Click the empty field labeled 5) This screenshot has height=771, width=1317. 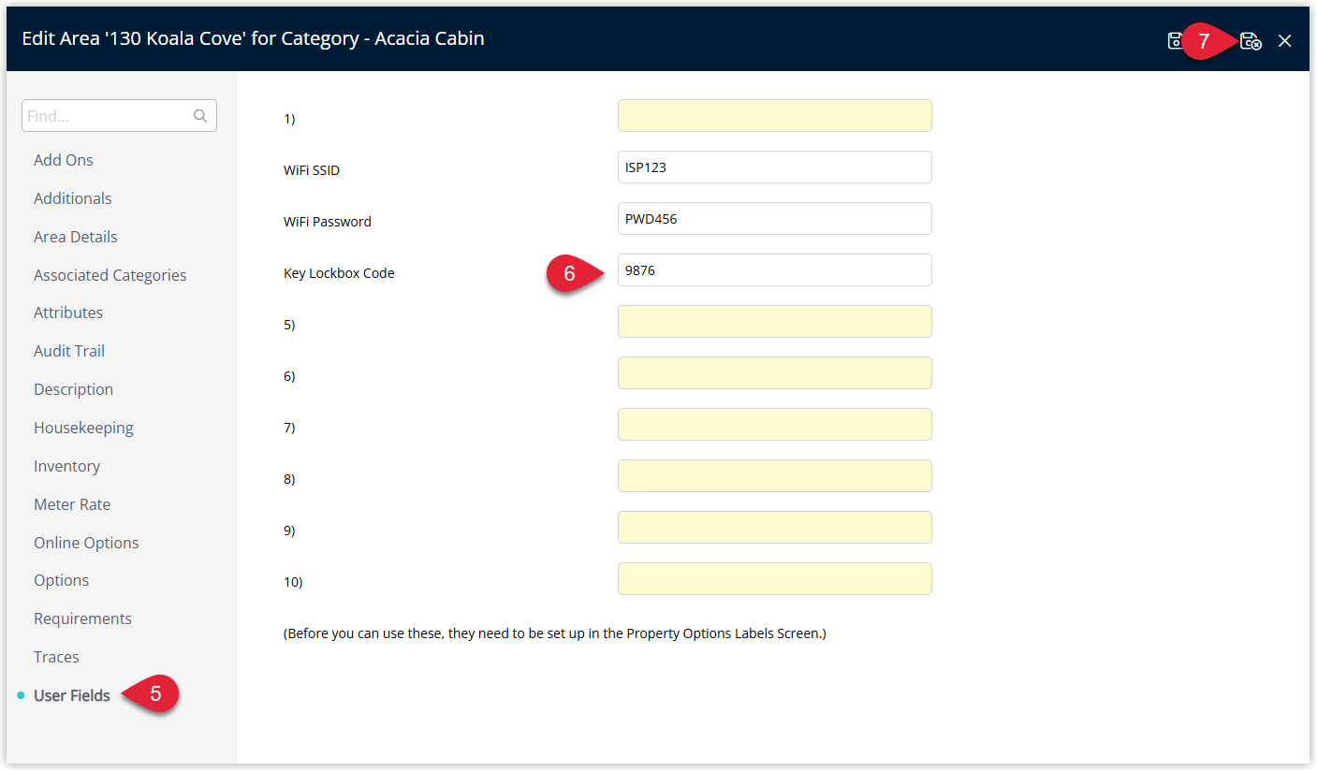(x=775, y=322)
